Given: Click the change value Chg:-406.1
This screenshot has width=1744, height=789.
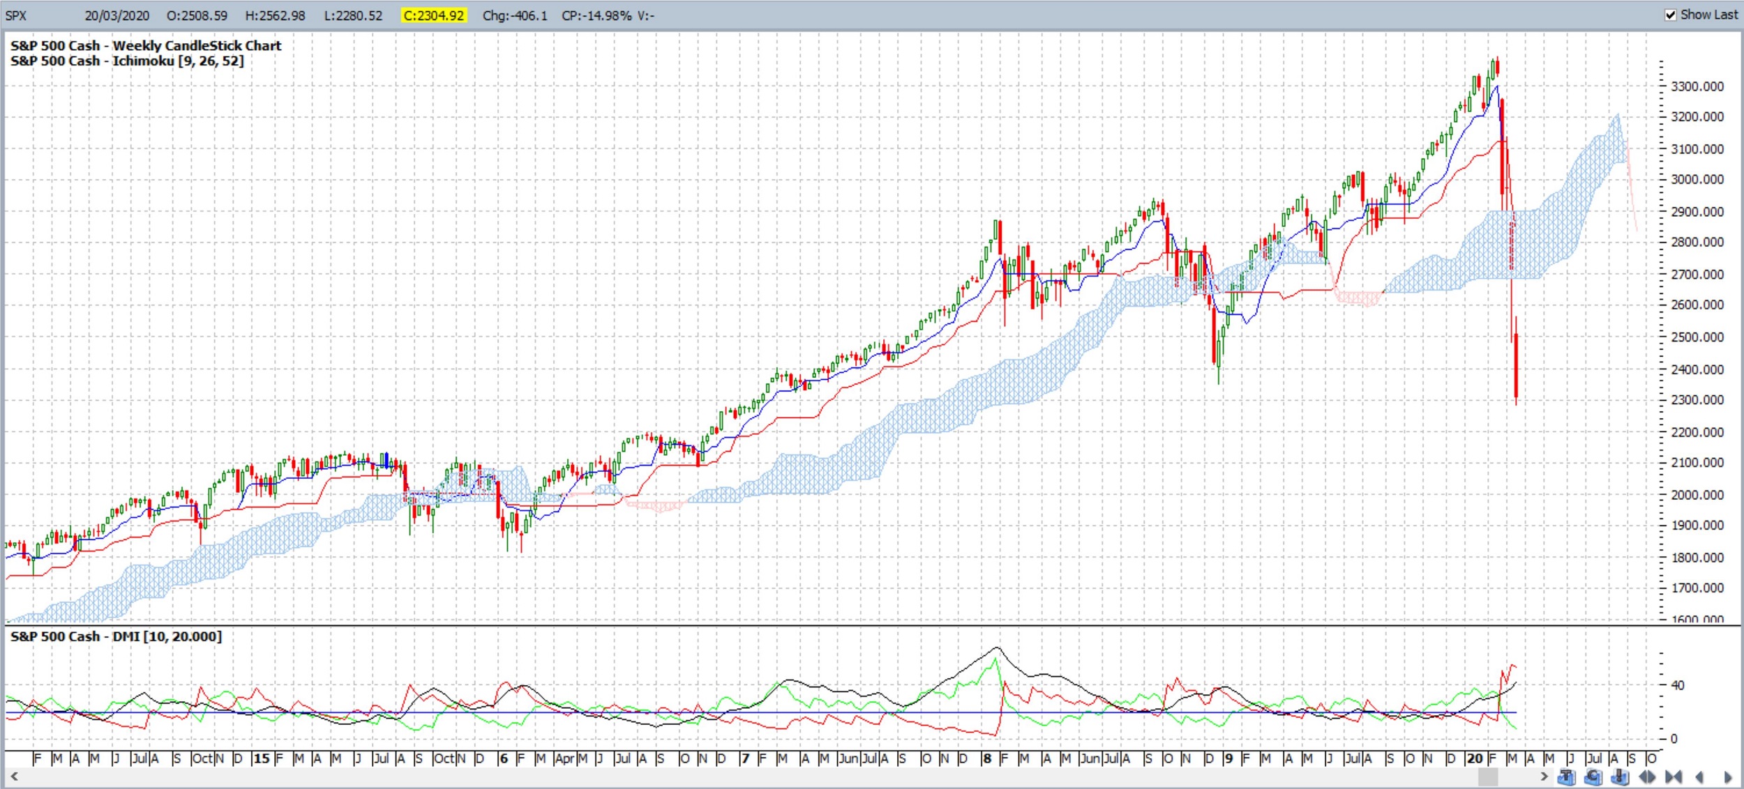Looking at the screenshot, I should [515, 15].
